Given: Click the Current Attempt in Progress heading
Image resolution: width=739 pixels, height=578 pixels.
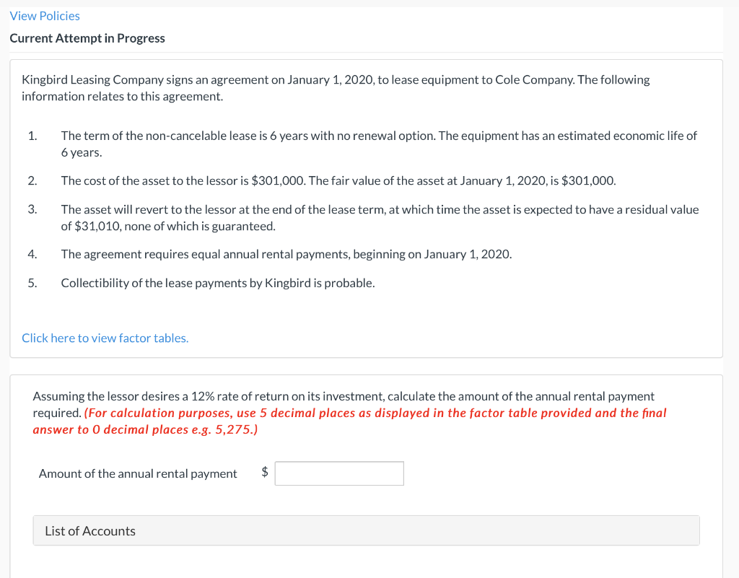Looking at the screenshot, I should (x=87, y=38).
